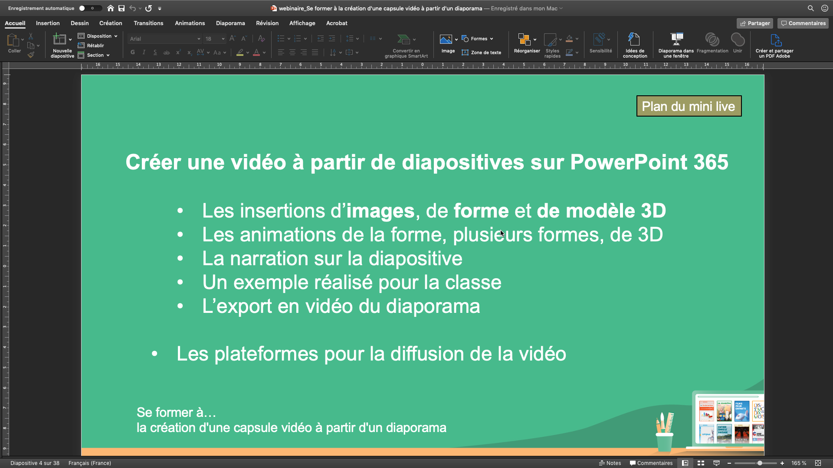Click Commentaires in the status bar
The image size is (833, 468).
[651, 463]
